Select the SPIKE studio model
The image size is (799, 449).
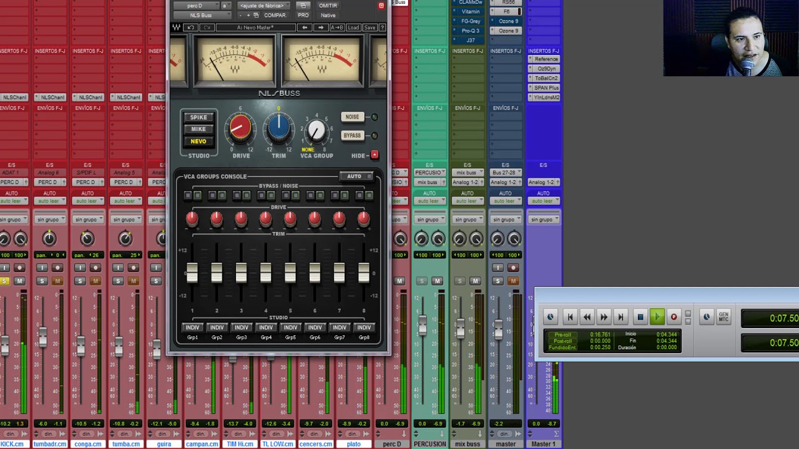click(x=199, y=117)
